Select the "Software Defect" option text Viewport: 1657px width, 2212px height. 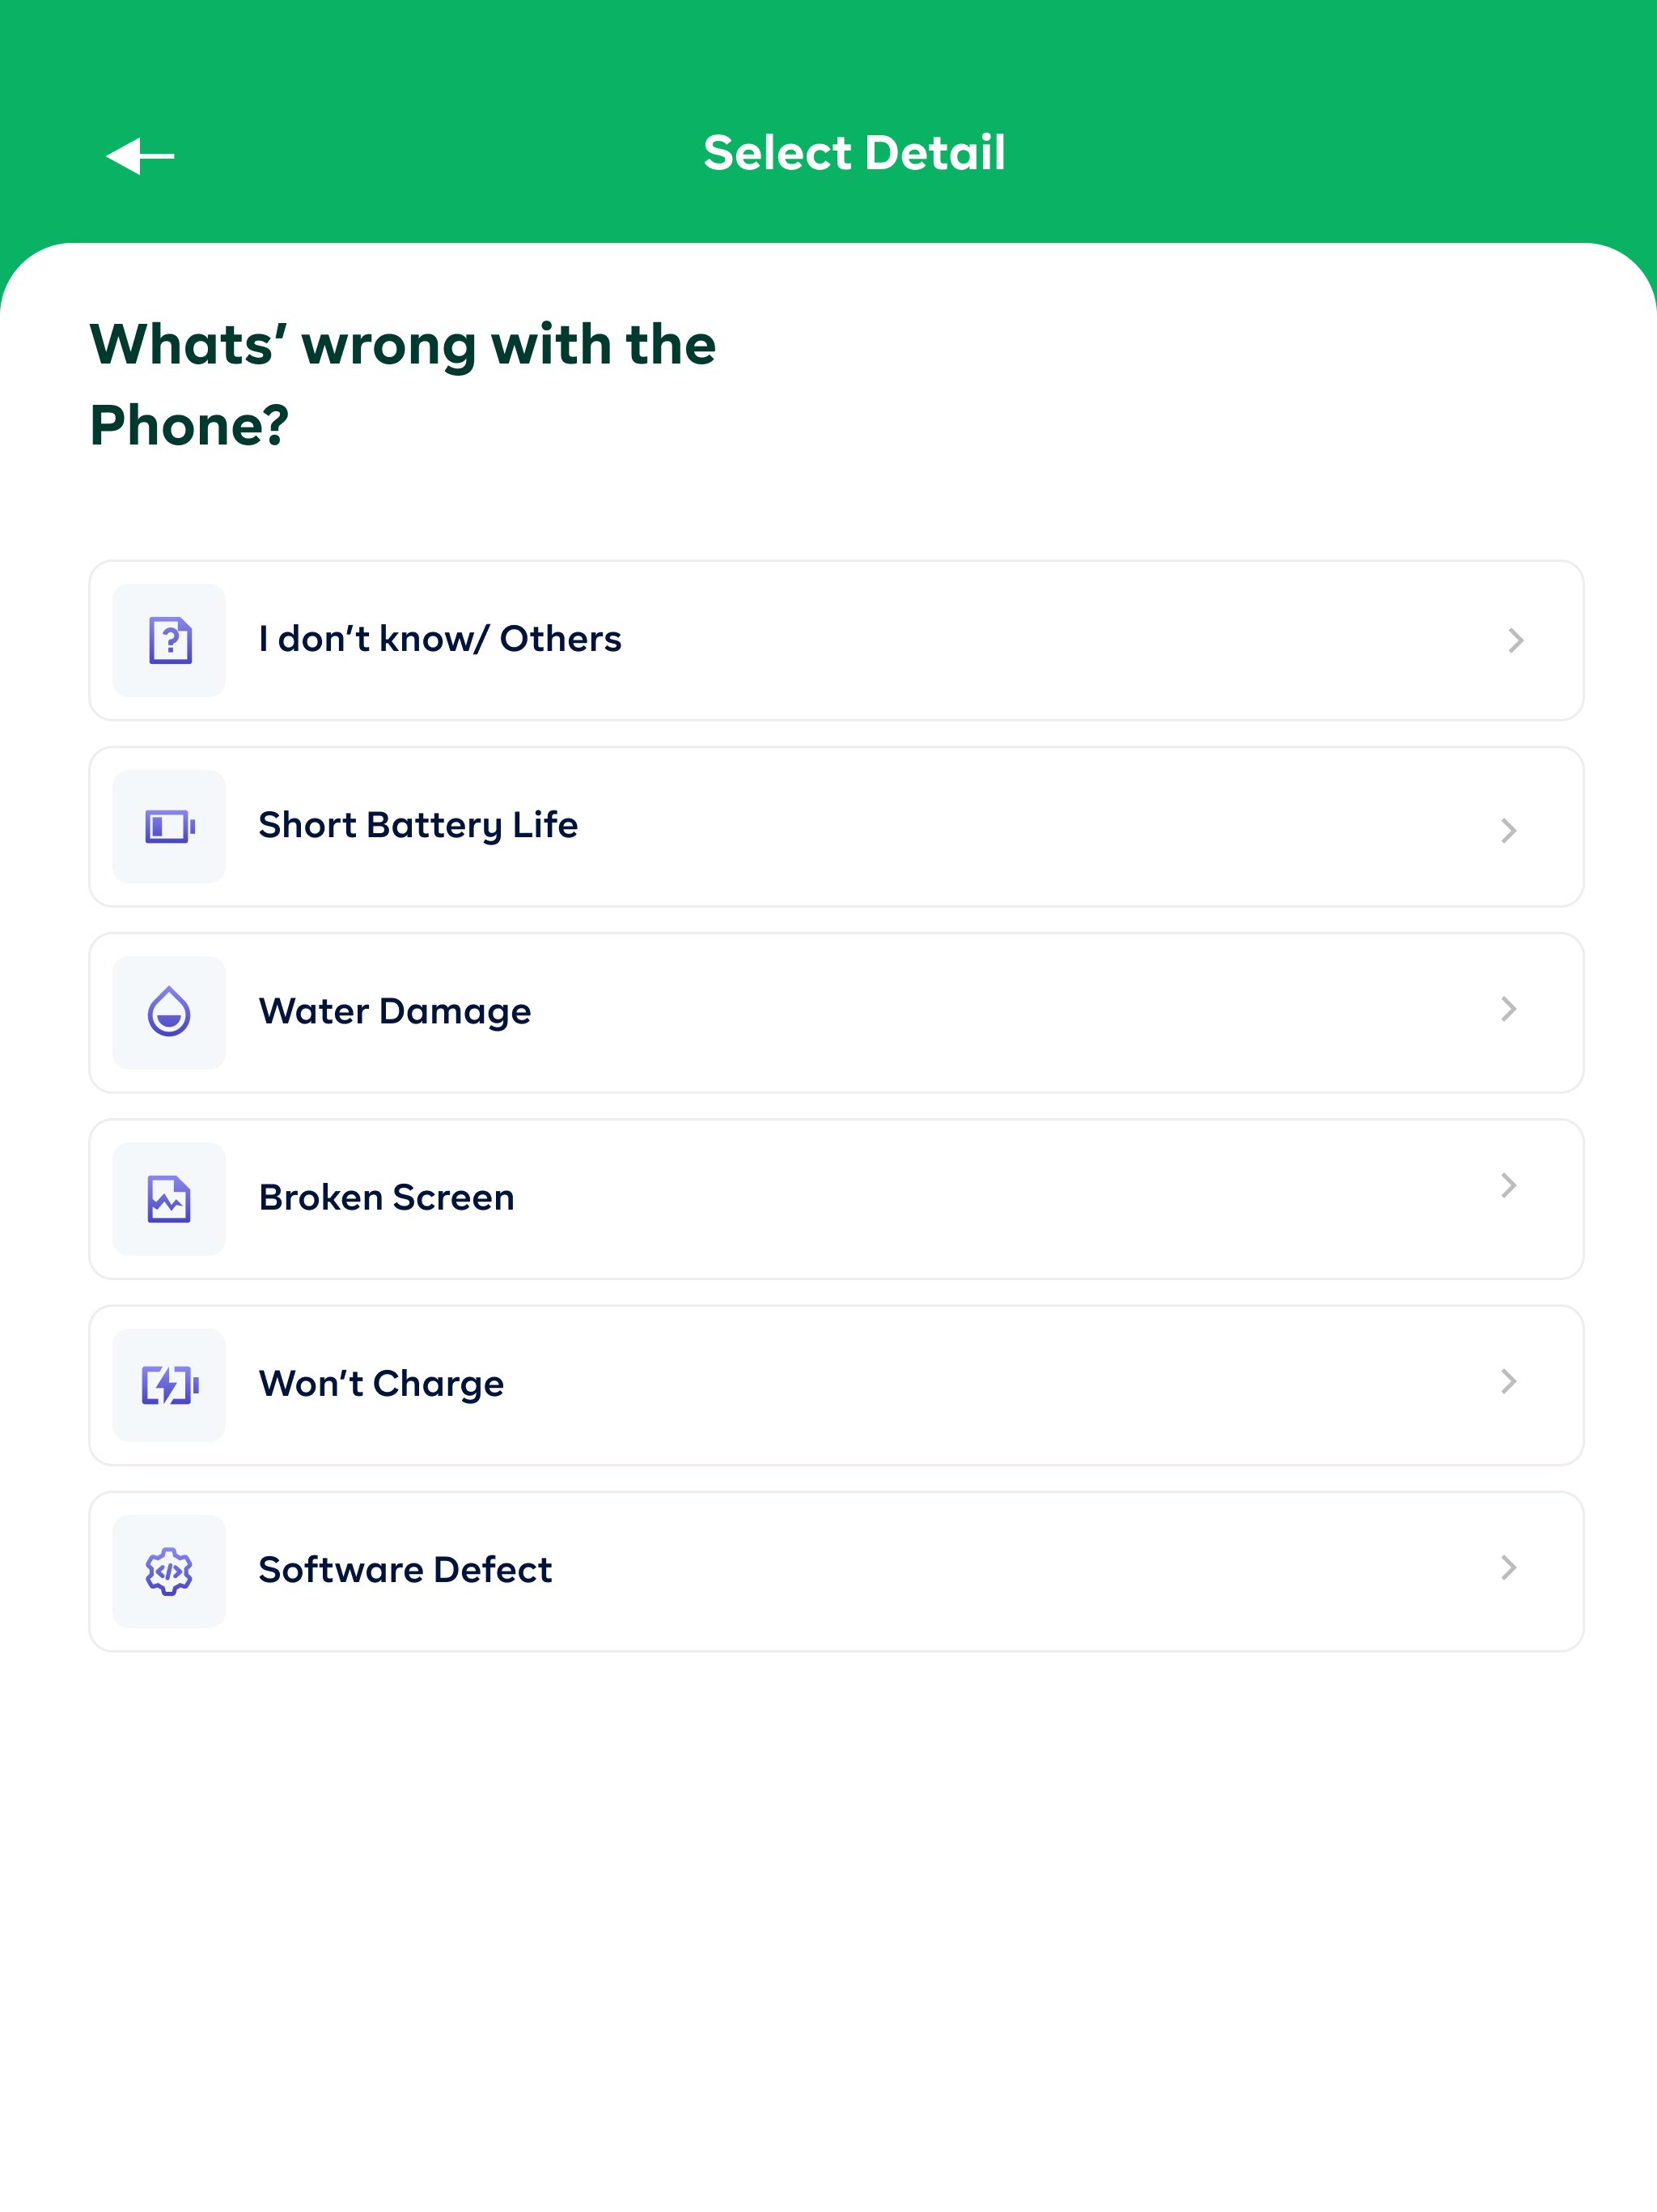[x=405, y=1570]
